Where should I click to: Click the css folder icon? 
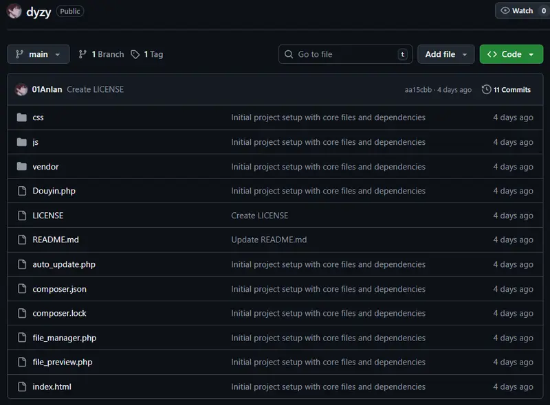21,117
